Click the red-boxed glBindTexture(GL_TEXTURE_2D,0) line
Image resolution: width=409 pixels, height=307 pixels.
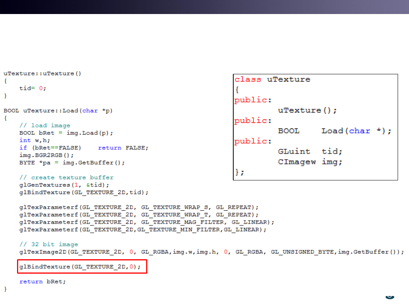(x=81, y=267)
